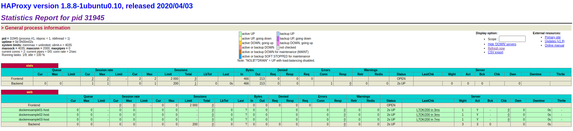The width and height of the screenshot is (573, 131).
Task: Click the Dwntme column header in stats table
Action: click(536, 74)
